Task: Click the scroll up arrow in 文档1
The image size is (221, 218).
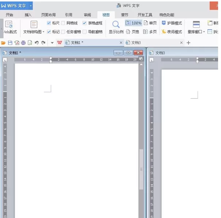Action: click(x=141, y=65)
